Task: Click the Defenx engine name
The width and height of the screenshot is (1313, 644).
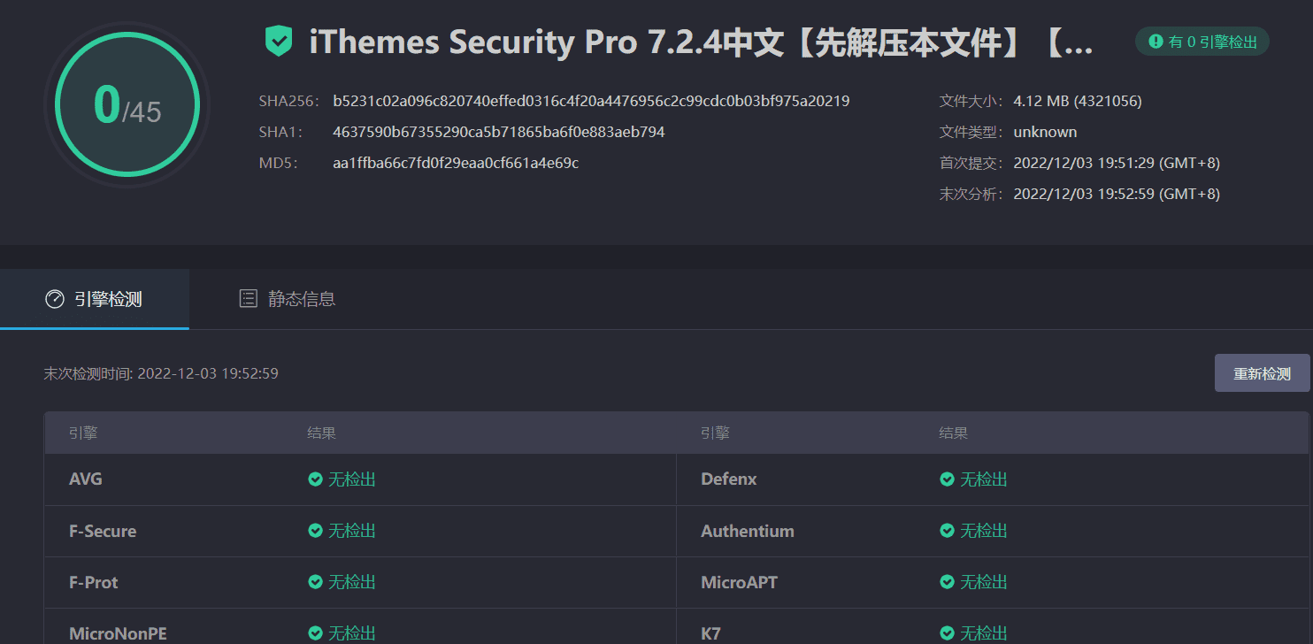Action: [x=729, y=479]
